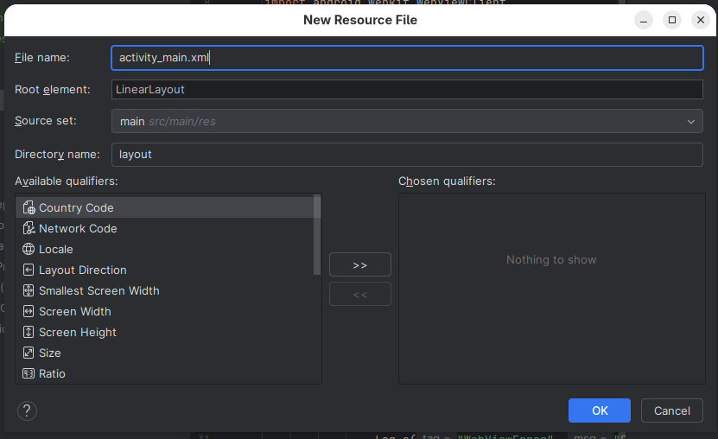Click the available qualifiers list scrollbar
718x439 pixels.
317,235
